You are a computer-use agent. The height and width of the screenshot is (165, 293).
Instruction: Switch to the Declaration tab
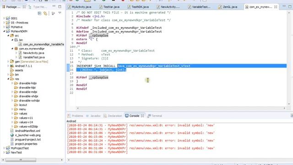pos(113,116)
